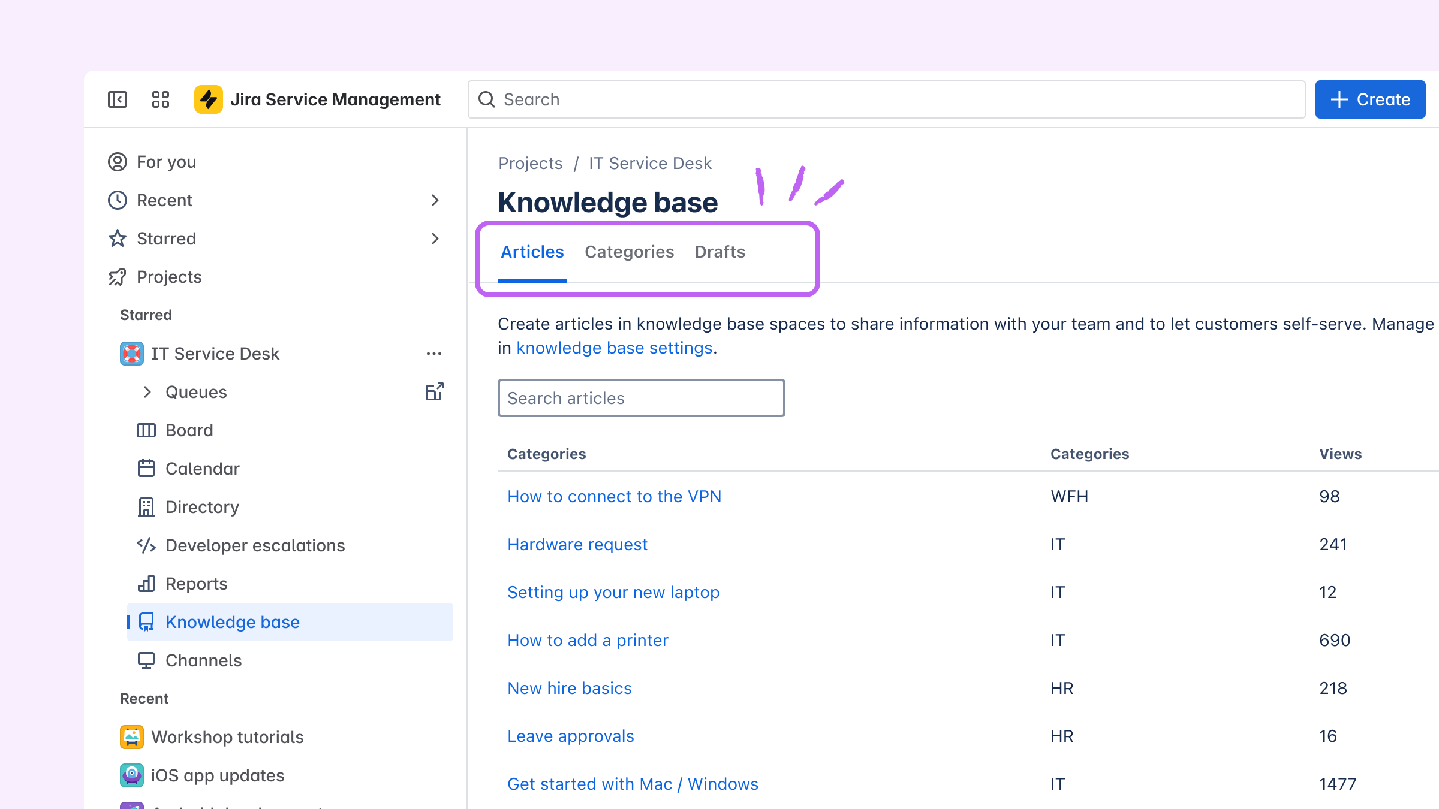Expand the Queues tree item
Image resolution: width=1439 pixels, height=809 pixels.
click(147, 392)
